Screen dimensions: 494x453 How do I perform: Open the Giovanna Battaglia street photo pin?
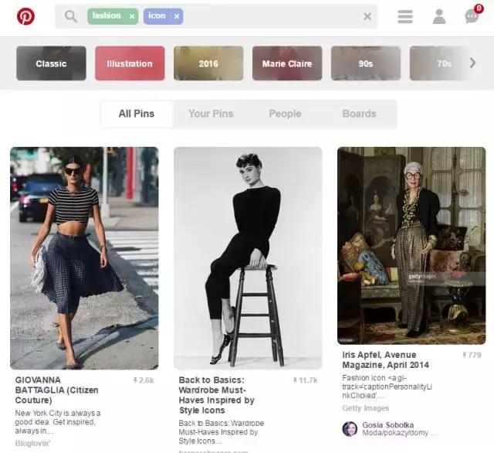tap(84, 257)
